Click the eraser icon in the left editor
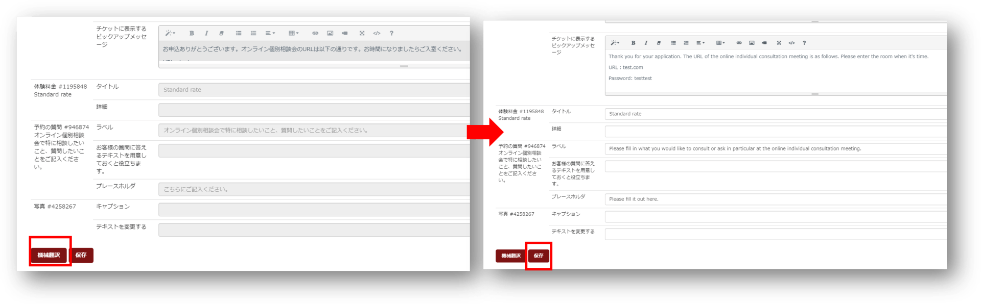The height and width of the screenshot is (305, 981). coord(221,33)
